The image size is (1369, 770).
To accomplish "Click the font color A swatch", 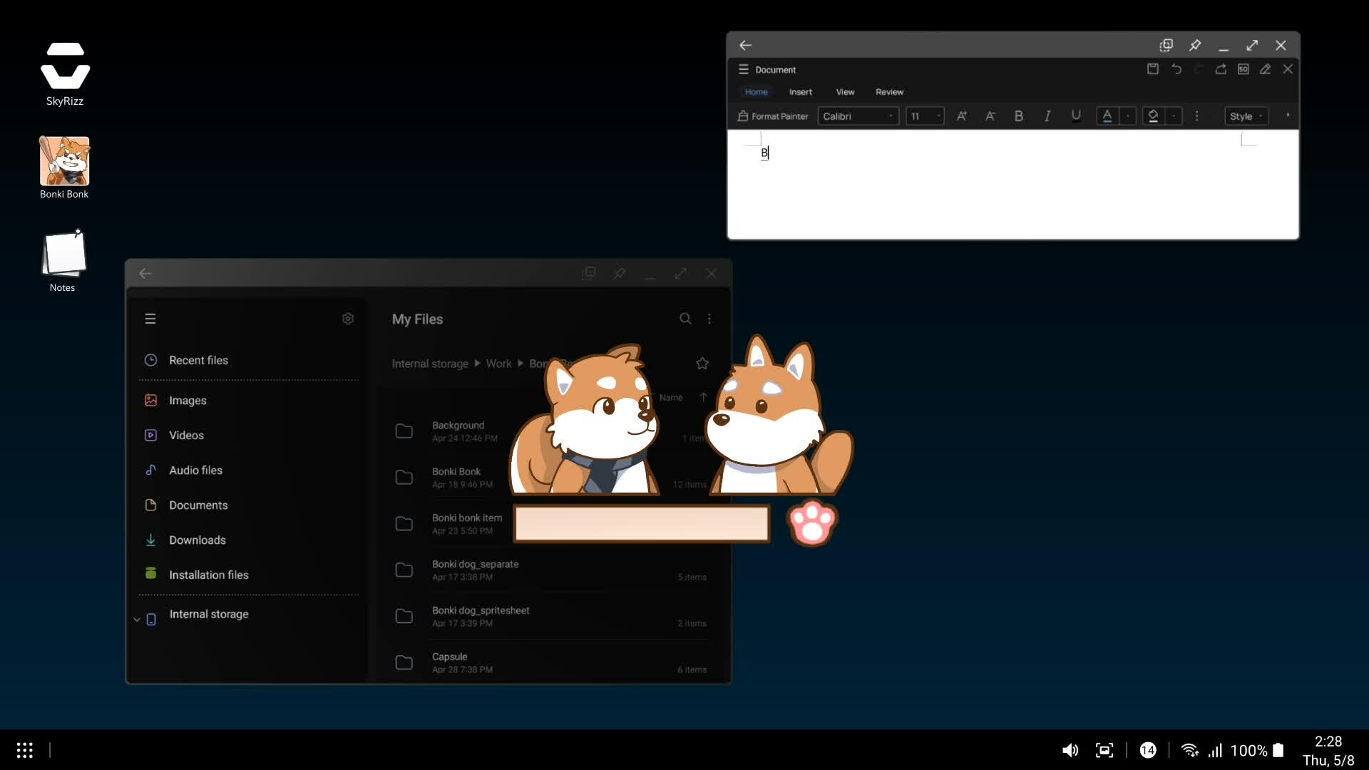I will click(1107, 116).
